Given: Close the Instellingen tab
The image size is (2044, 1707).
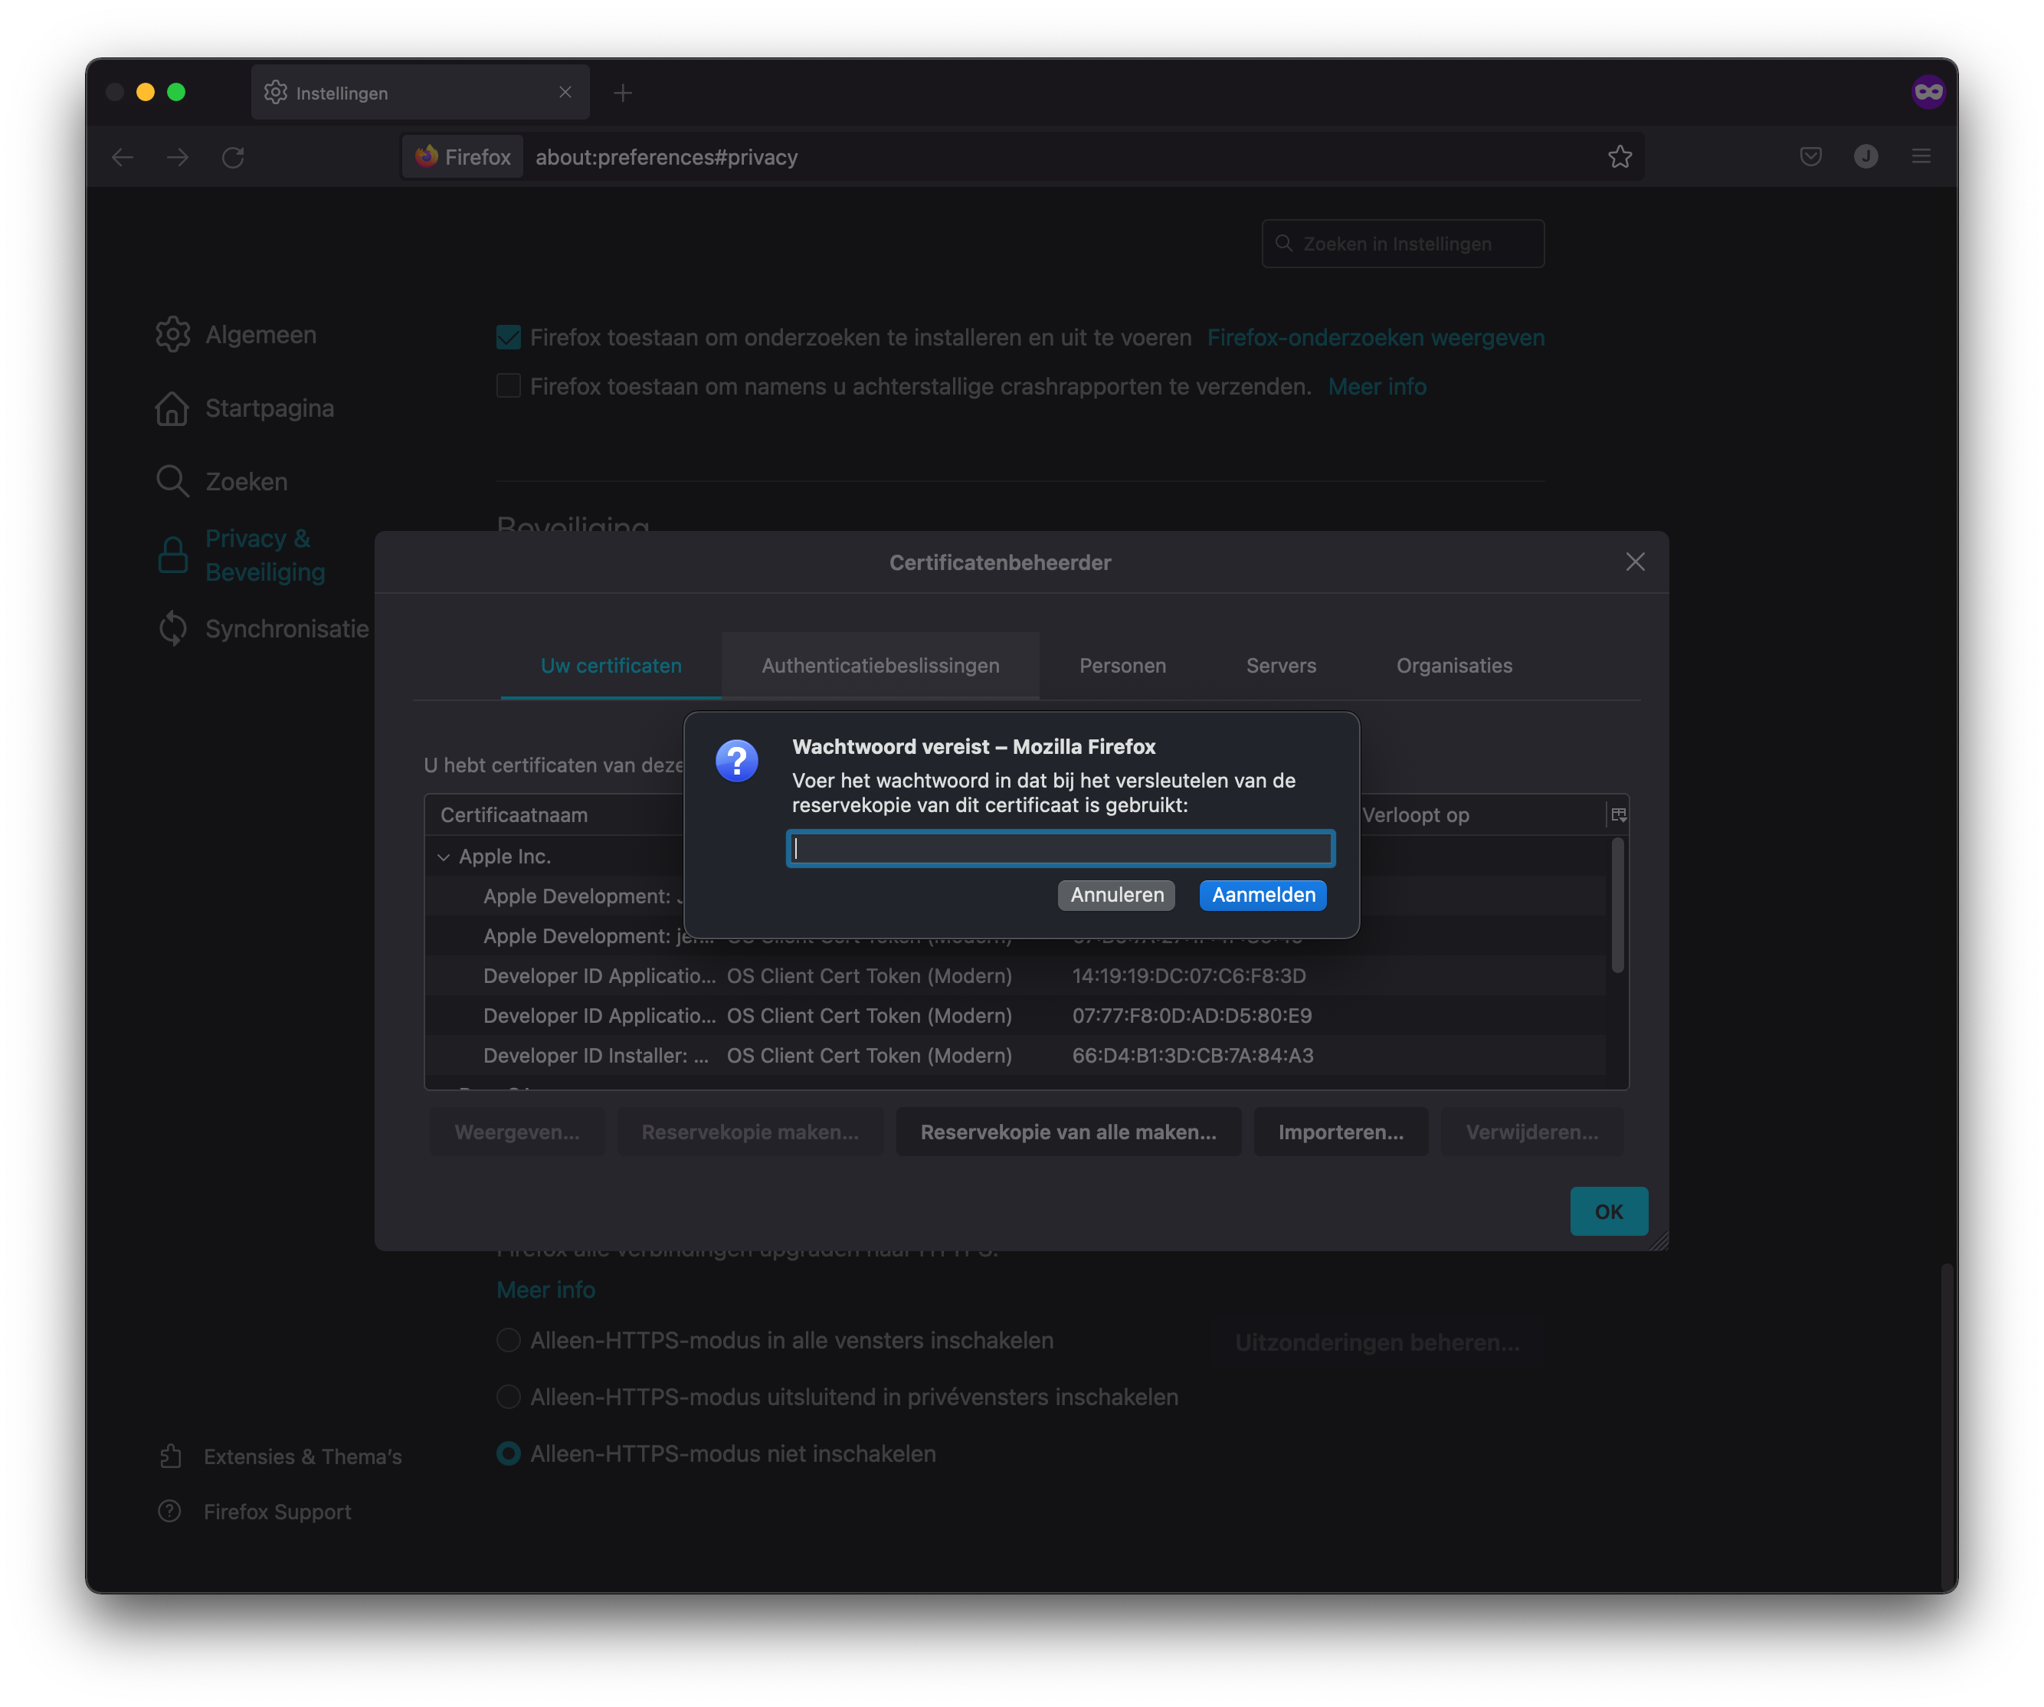Looking at the screenshot, I should coord(565,93).
